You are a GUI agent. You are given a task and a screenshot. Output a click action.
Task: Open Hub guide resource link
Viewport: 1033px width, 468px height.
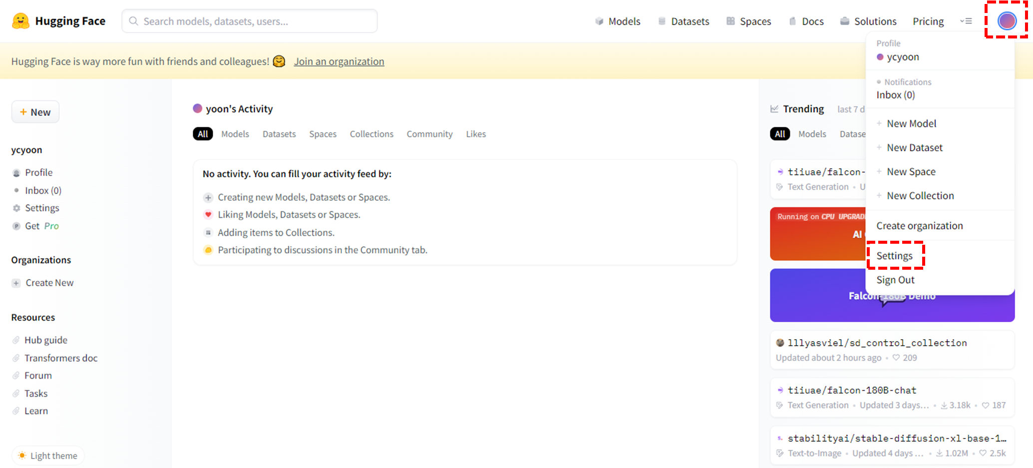pyautogui.click(x=46, y=340)
